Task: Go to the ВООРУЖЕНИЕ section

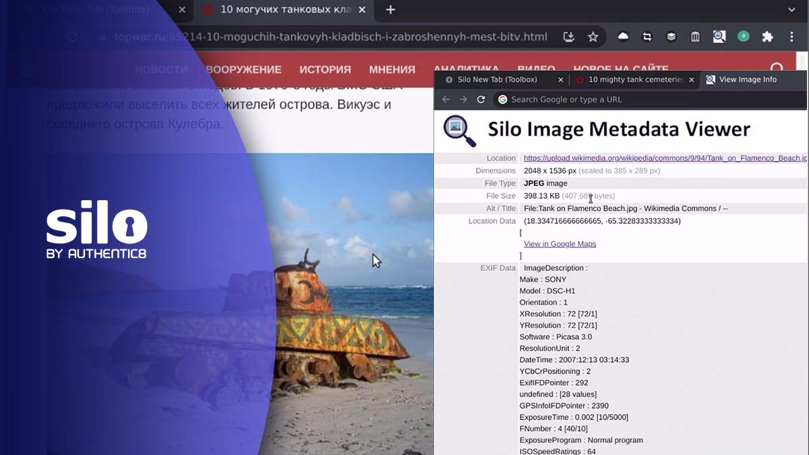Action: tap(243, 69)
